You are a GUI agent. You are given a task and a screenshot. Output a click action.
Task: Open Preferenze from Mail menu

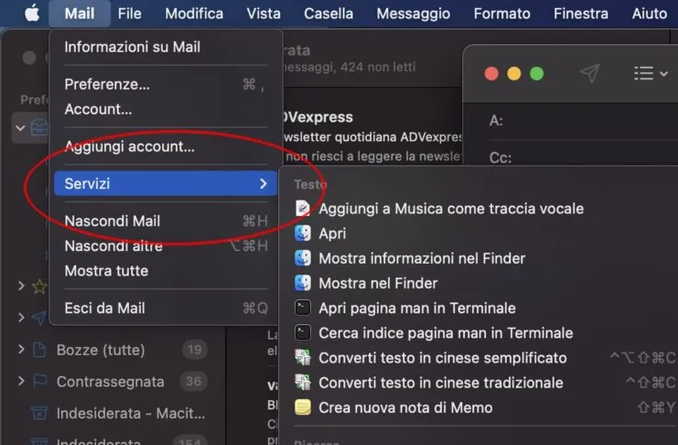[166, 84]
